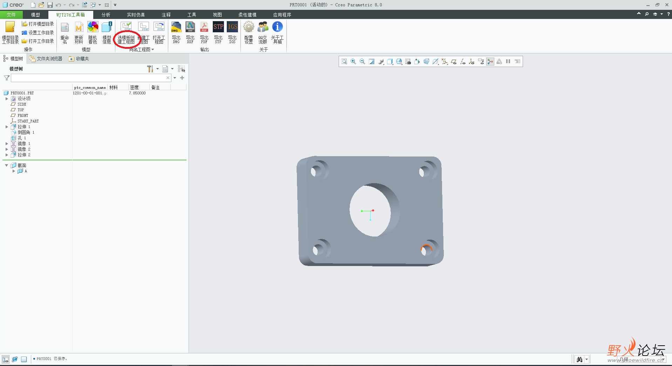Click 打开工作目录 button
Viewport: 672px width, 366px height.
pyautogui.click(x=38, y=41)
